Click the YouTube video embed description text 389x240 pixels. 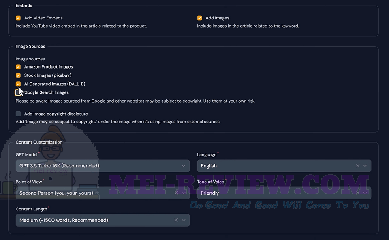81,26
